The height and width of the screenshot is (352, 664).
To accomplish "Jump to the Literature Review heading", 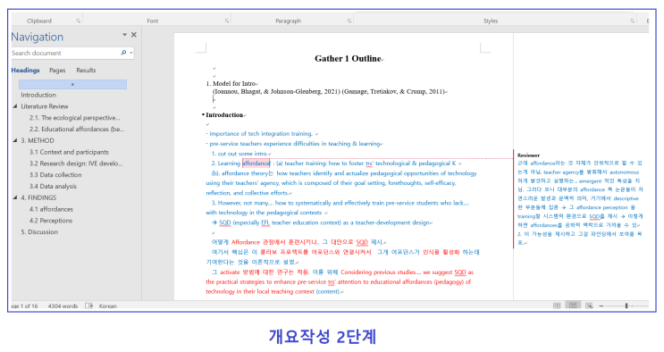I will pos(45,106).
